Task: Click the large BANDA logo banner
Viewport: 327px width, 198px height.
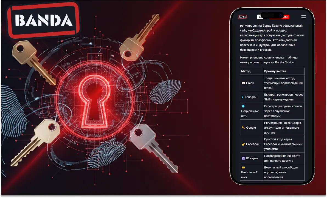Action: (x=43, y=20)
